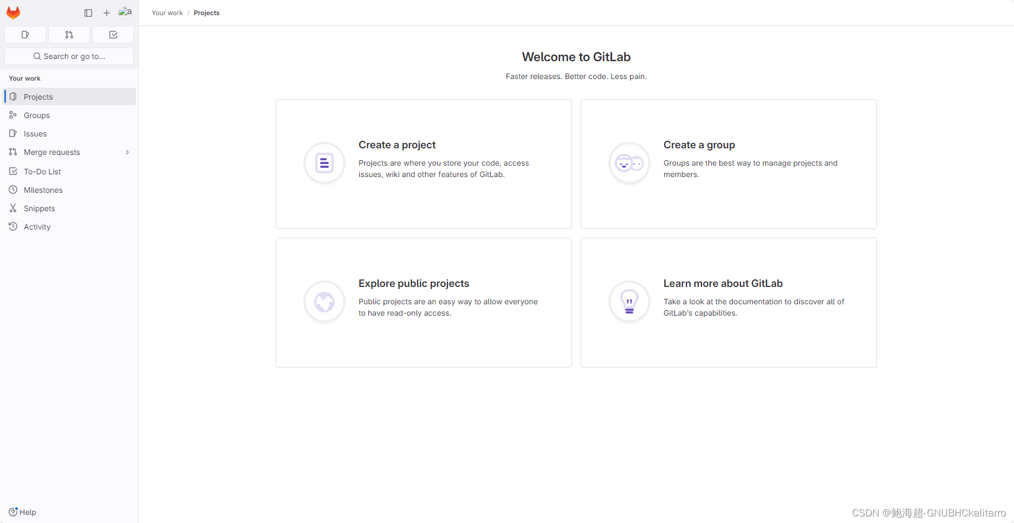
Task: Open Milestones in the sidebar
Action: point(70,190)
